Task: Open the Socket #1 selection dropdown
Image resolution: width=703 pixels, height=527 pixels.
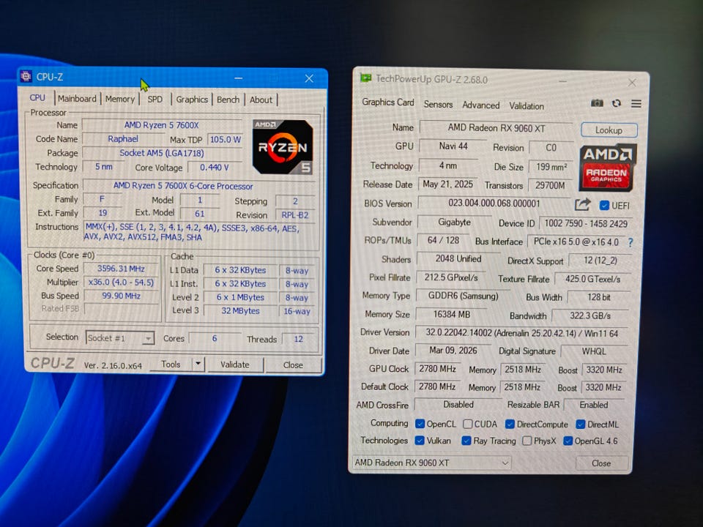Action: (x=119, y=338)
